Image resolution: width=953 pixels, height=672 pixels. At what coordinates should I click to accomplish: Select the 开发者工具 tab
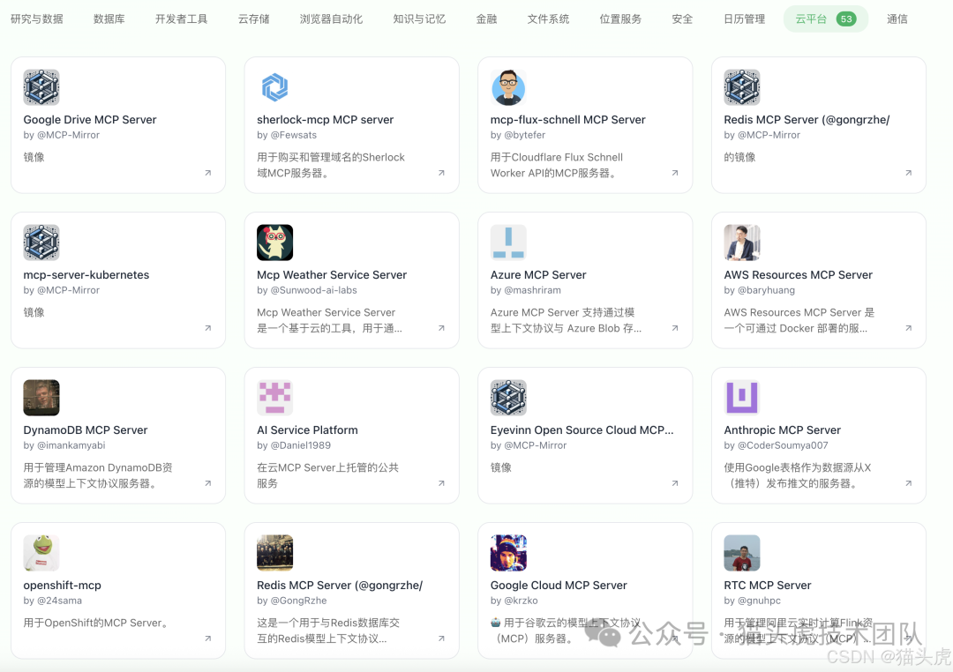click(x=181, y=19)
